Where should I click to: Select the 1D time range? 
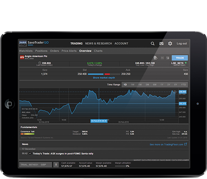point(125,85)
